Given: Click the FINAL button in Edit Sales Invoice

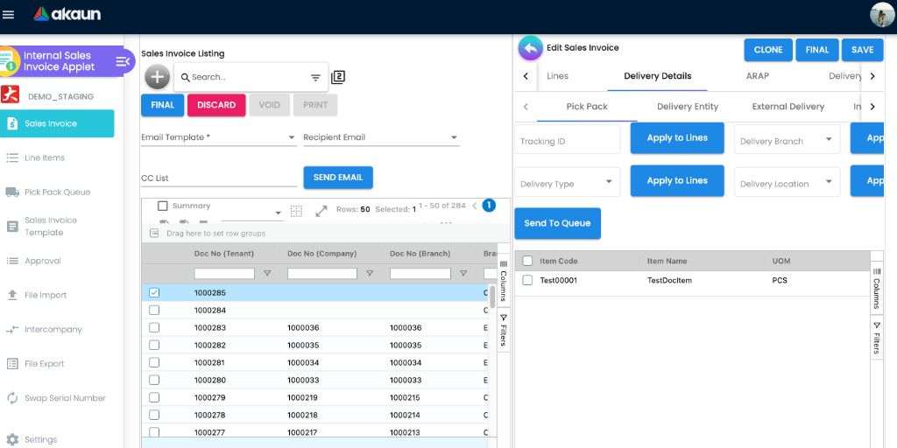Looking at the screenshot, I should pyautogui.click(x=817, y=50).
